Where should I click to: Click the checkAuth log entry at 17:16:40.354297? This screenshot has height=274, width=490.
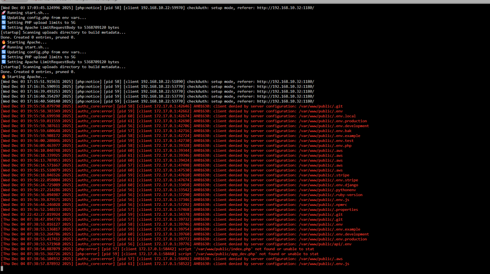(157, 96)
